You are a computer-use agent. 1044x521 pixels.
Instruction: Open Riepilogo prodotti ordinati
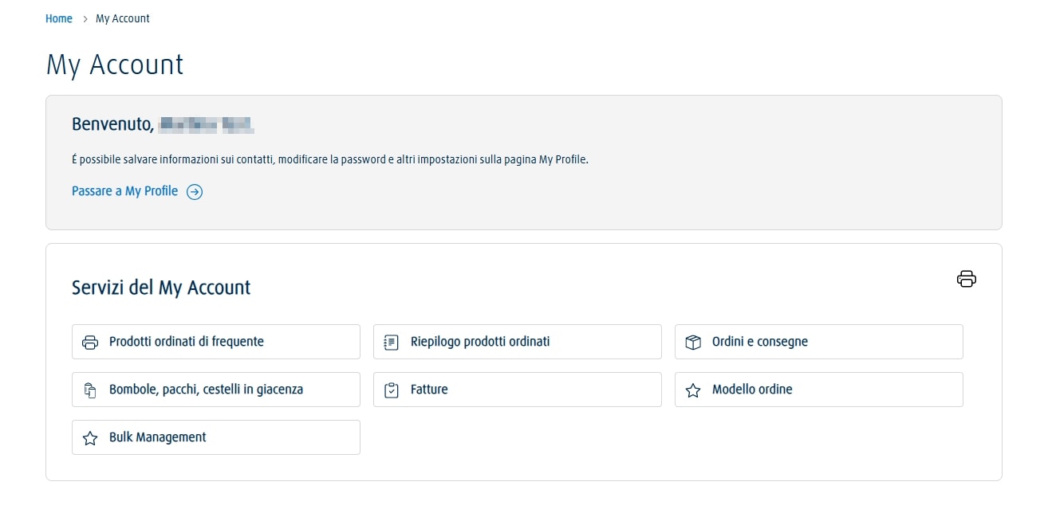[480, 342]
